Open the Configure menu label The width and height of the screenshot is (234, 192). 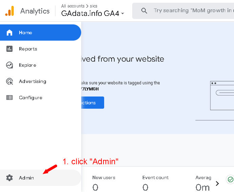pyautogui.click(x=30, y=98)
